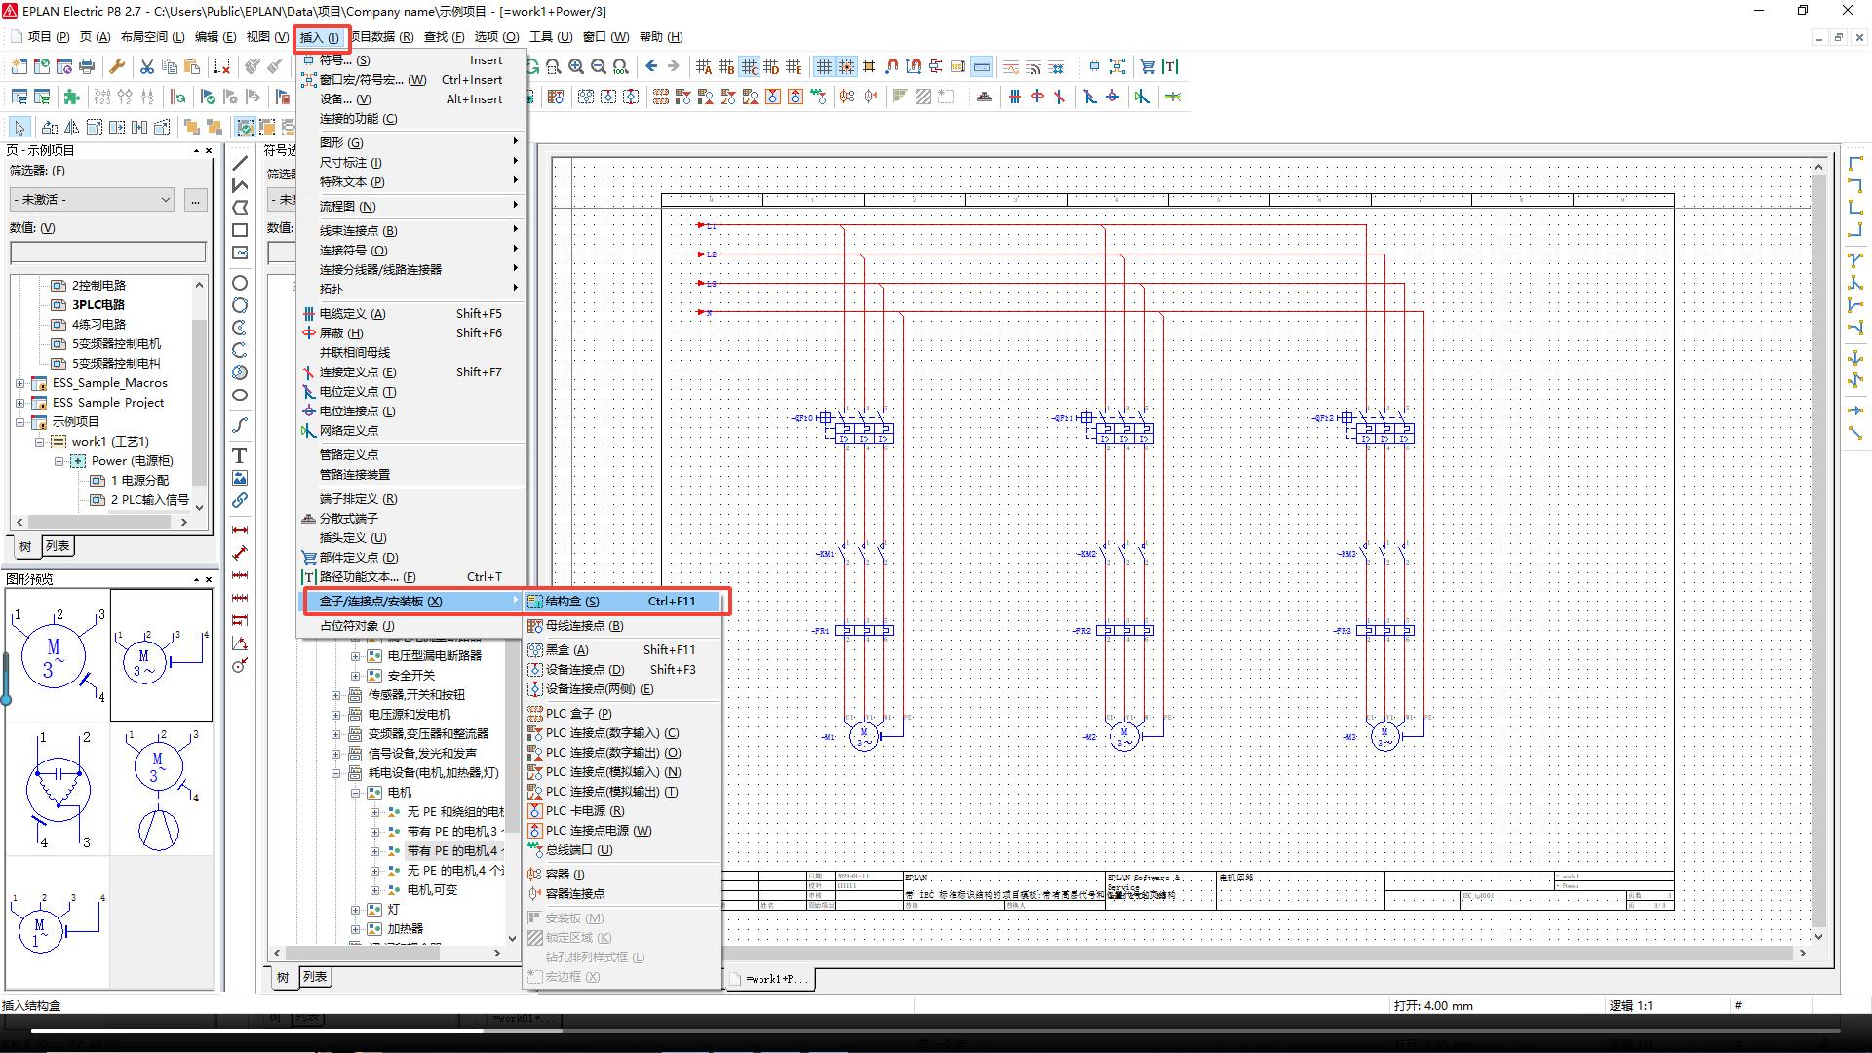Toggle the snap to grid button
Image resolution: width=1872 pixels, height=1053 pixels.
coord(846,67)
